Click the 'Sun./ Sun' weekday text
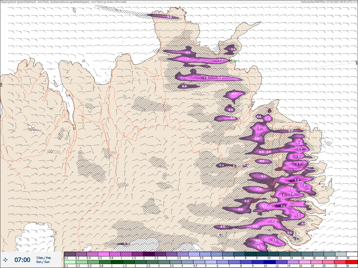Screen dimensions: 358x268 pos(43,262)
